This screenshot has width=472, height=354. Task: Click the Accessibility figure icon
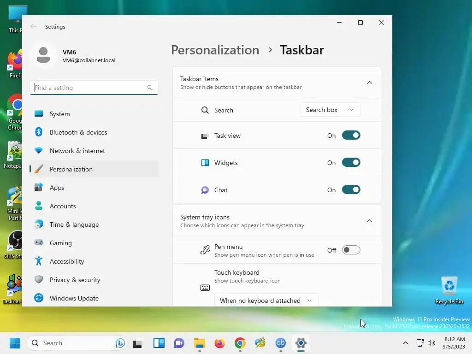point(39,261)
